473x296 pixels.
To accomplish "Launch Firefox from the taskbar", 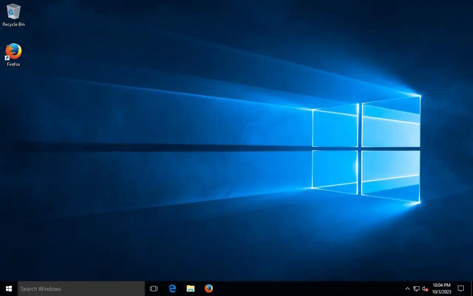I will click(x=208, y=289).
